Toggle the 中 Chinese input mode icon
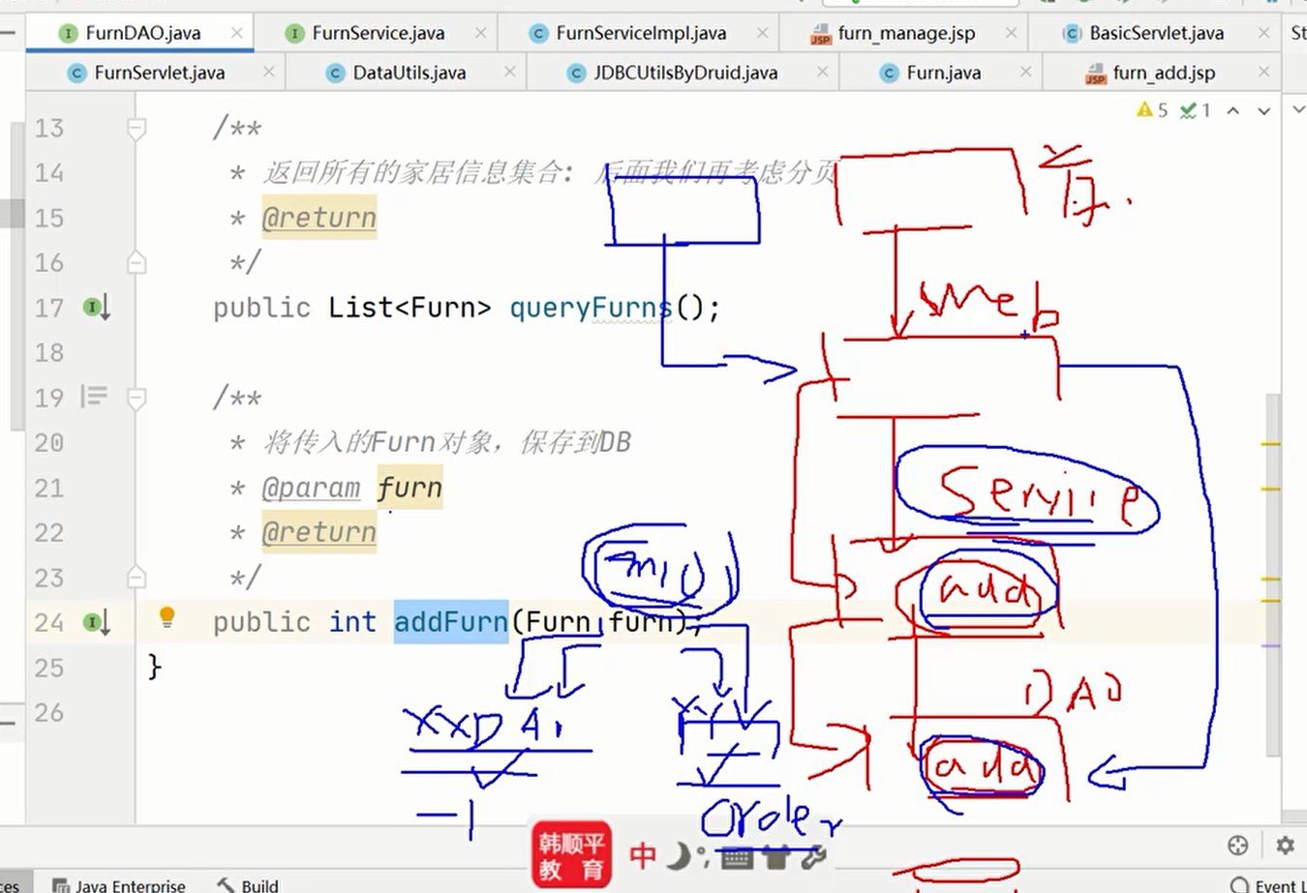Viewport: 1307px width, 893px height. [x=643, y=855]
